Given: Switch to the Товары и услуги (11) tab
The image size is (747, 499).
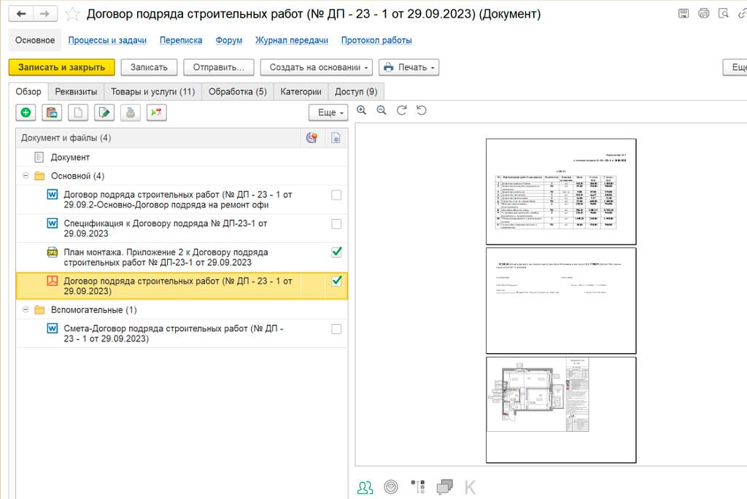Looking at the screenshot, I should [152, 91].
